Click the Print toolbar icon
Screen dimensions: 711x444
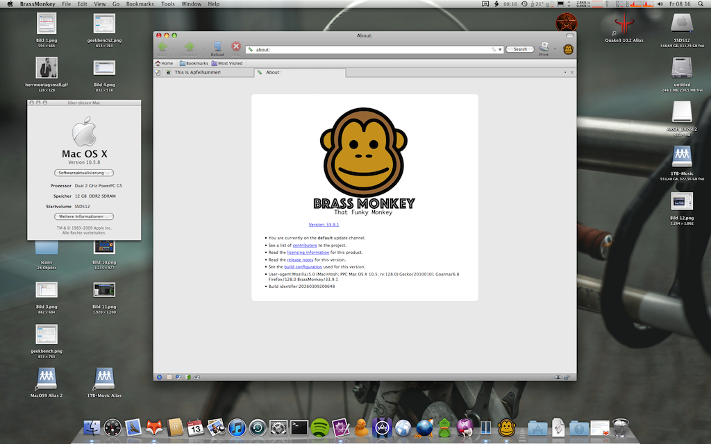click(x=544, y=48)
